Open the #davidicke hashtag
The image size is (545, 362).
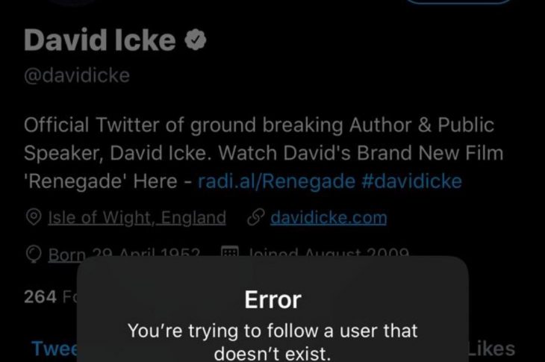412,181
